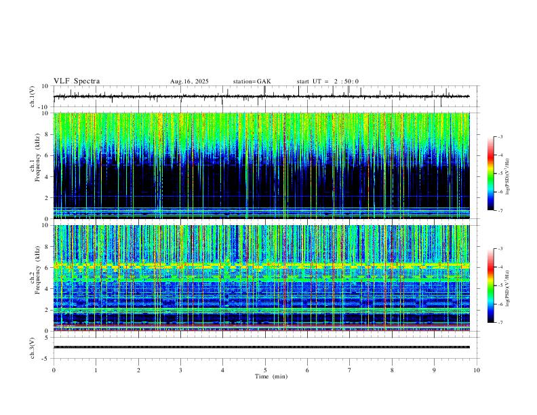This screenshot has height=415, width=537.
Task: Click the "-3" label on the ch.1 color bar
Action: (500, 136)
